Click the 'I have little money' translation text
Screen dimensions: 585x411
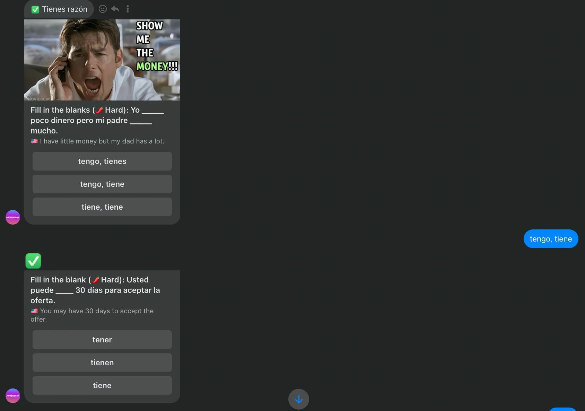pyautogui.click(x=97, y=141)
